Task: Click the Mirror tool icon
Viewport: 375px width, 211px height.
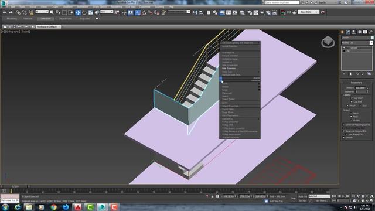Action: click(195, 12)
